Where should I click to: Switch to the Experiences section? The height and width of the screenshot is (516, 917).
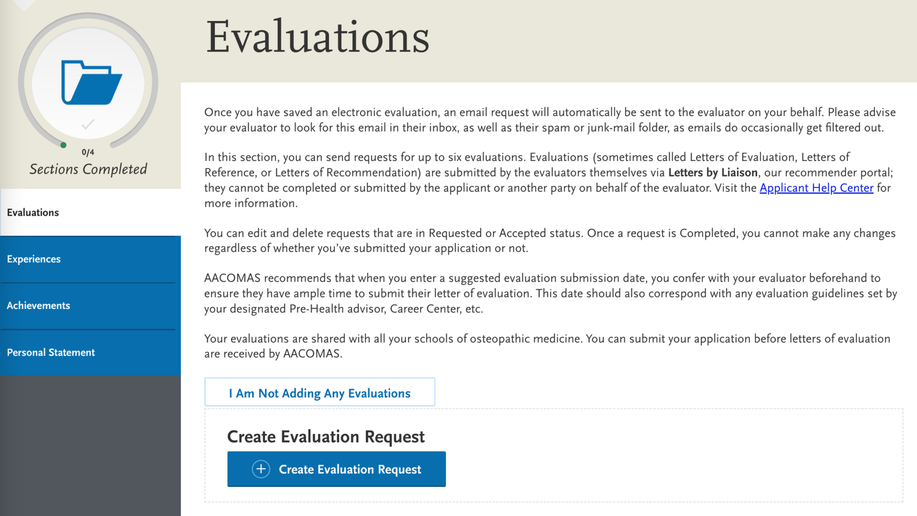point(33,259)
